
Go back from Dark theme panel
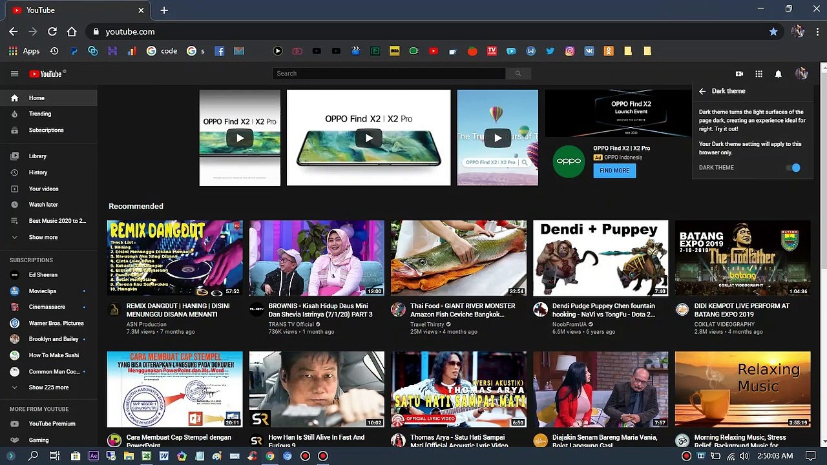[702, 91]
